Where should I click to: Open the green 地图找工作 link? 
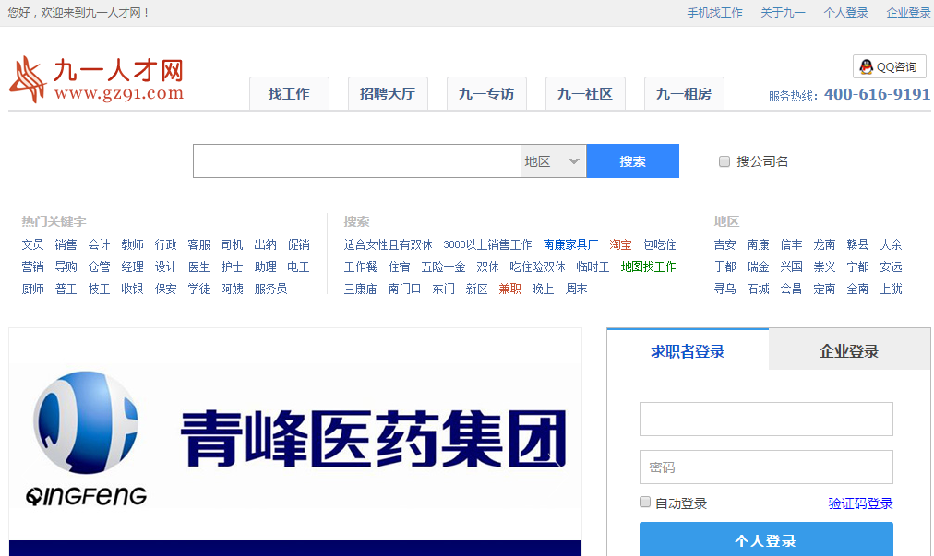(648, 266)
